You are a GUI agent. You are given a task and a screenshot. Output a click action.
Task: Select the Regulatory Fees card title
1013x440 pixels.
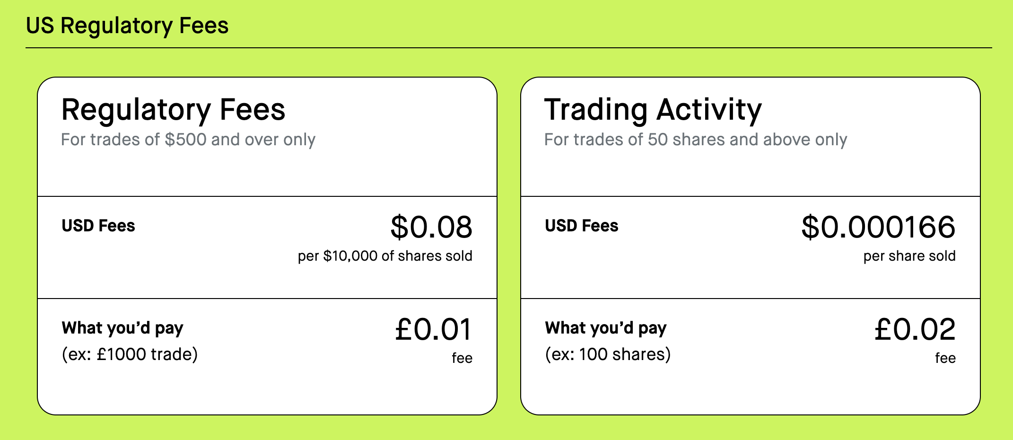click(173, 110)
